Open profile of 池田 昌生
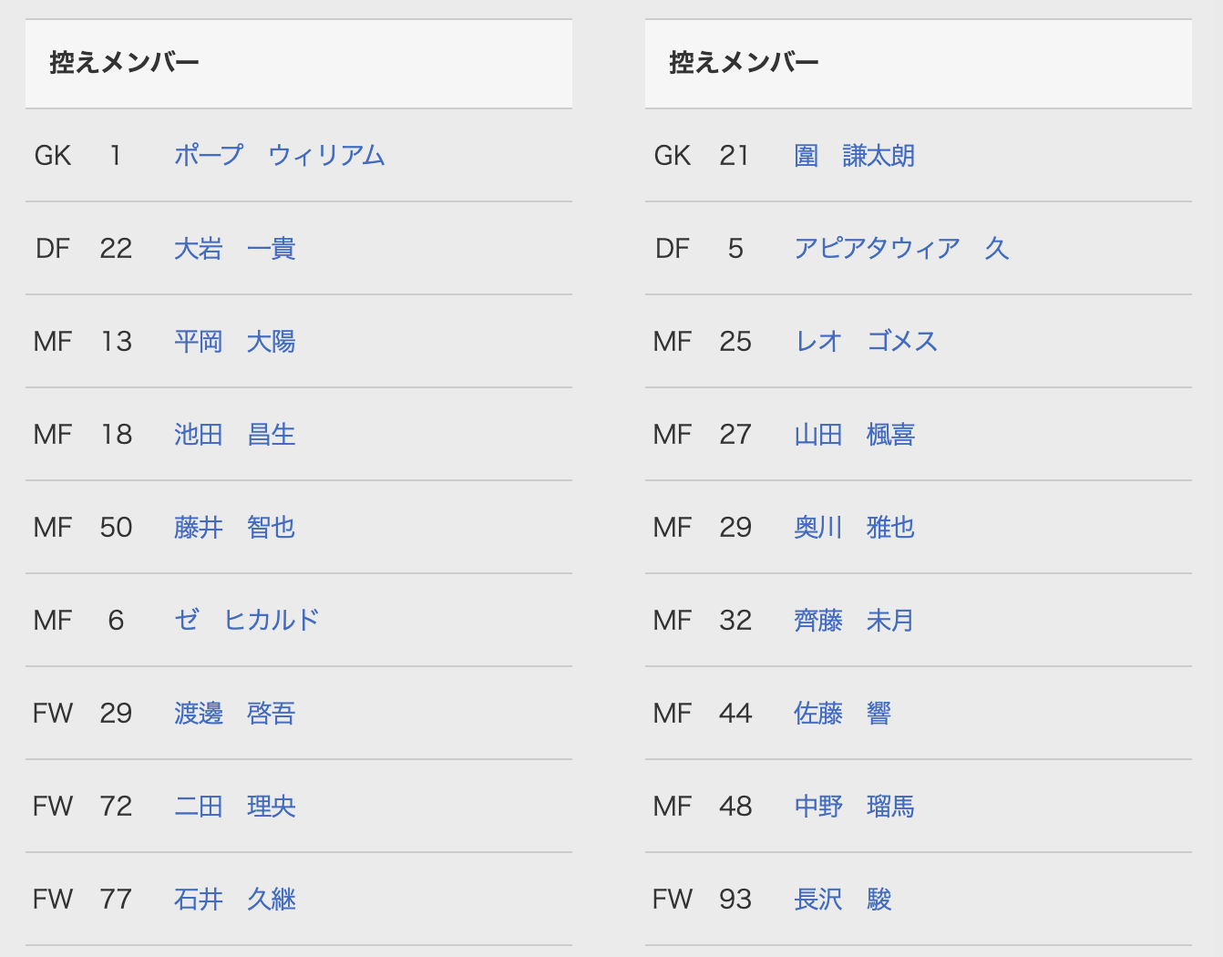The image size is (1223, 957). tap(234, 435)
